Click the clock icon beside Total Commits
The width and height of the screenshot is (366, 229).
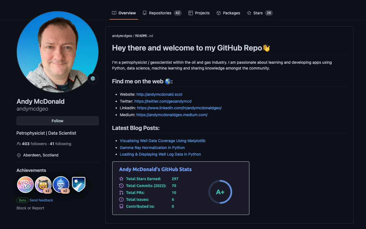coord(121,186)
